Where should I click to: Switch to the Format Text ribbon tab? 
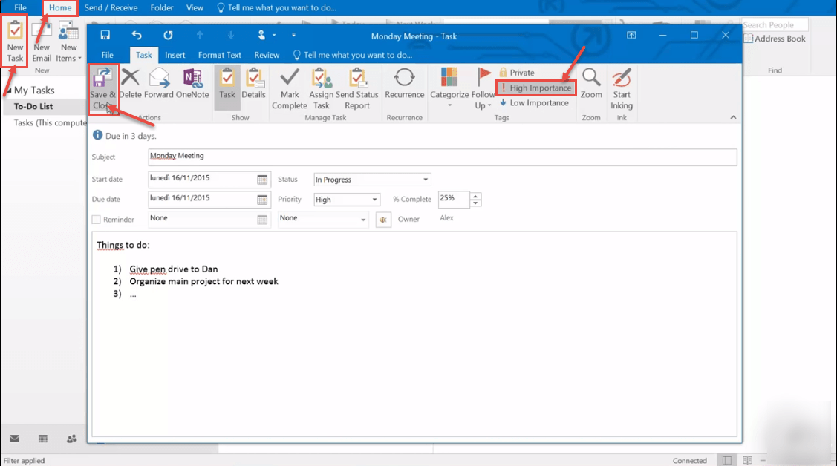219,54
